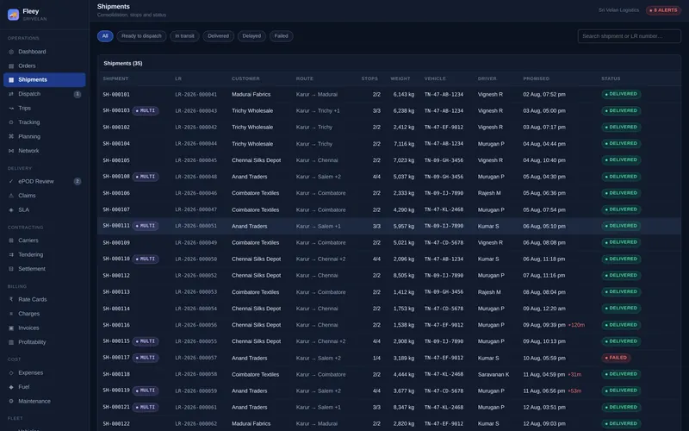Open shipment SH-000122
Viewport: 689px width, 431px height.
click(116, 424)
